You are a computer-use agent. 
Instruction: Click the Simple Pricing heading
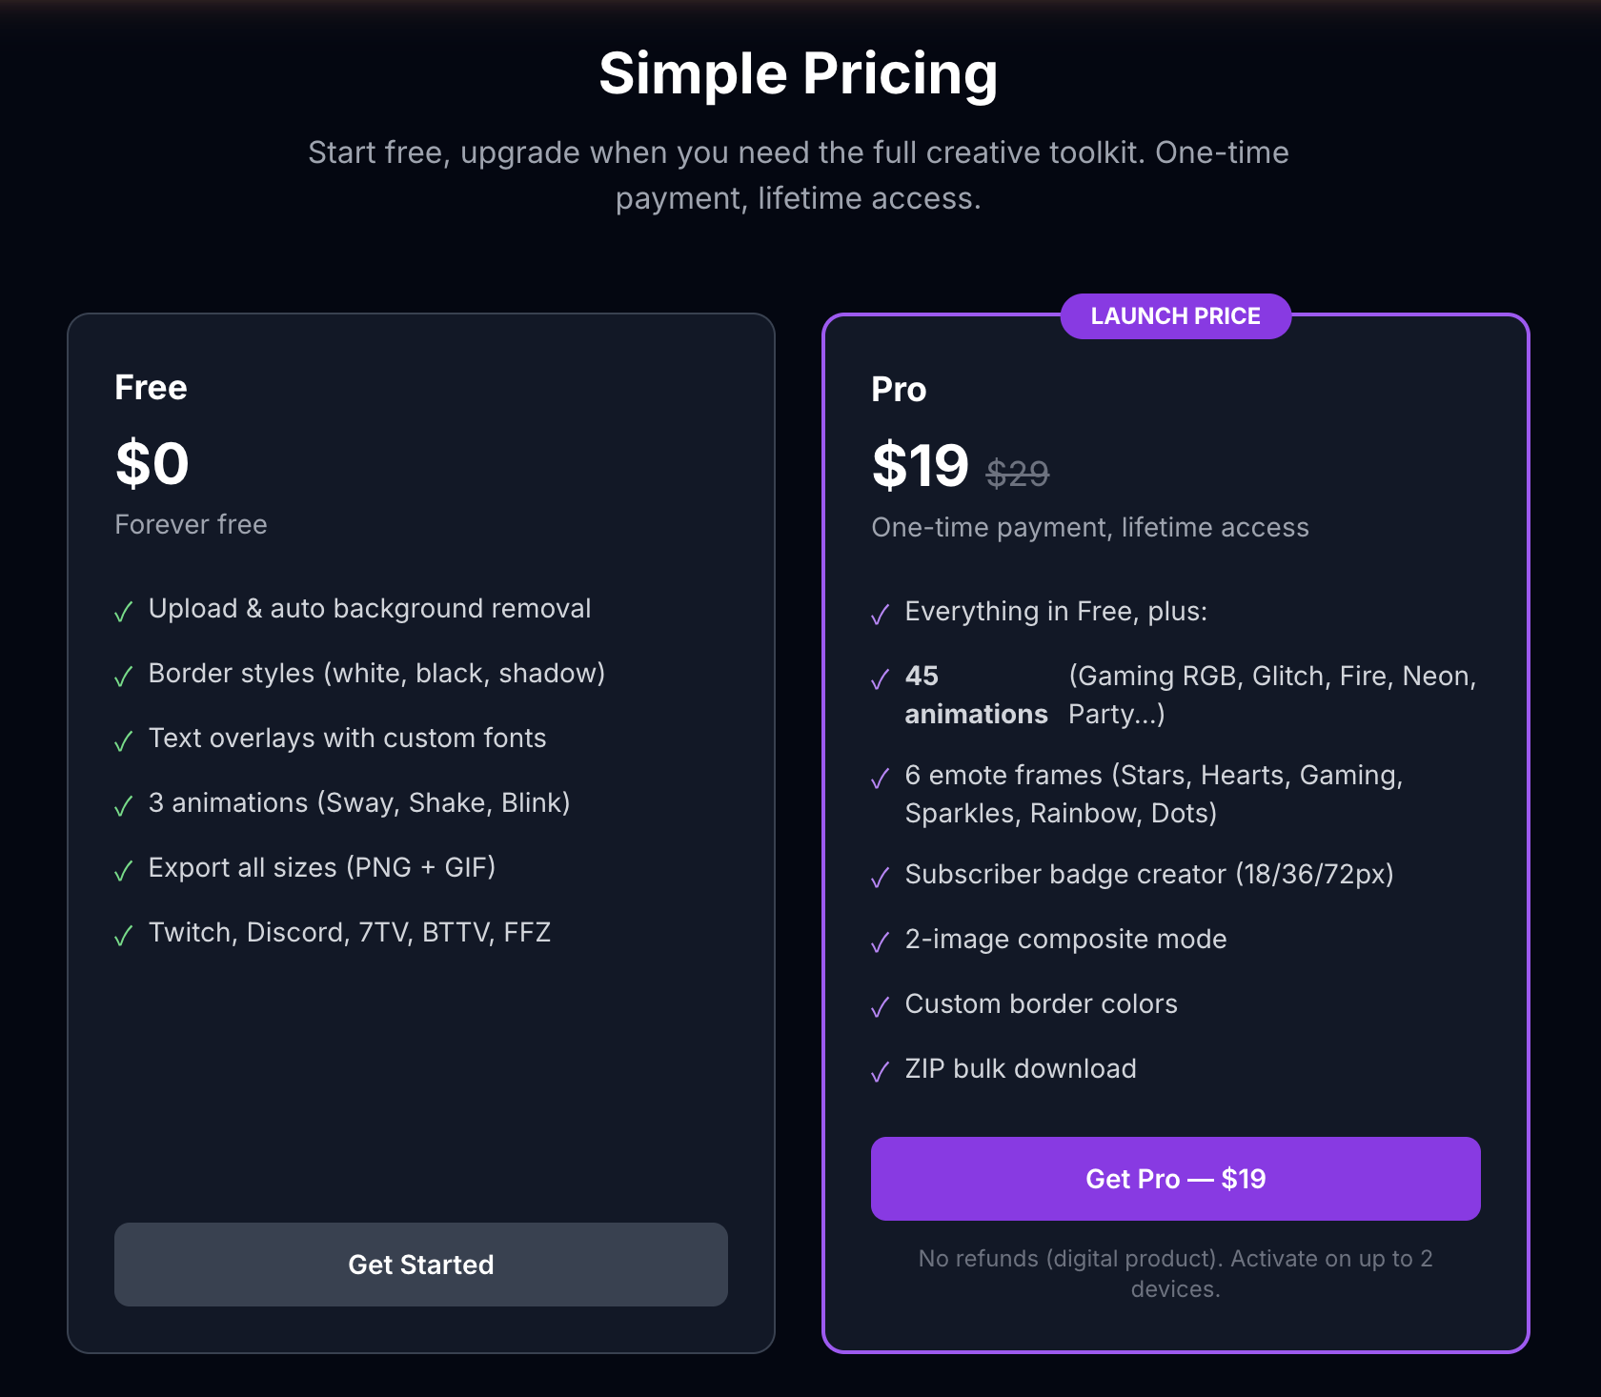tap(800, 74)
